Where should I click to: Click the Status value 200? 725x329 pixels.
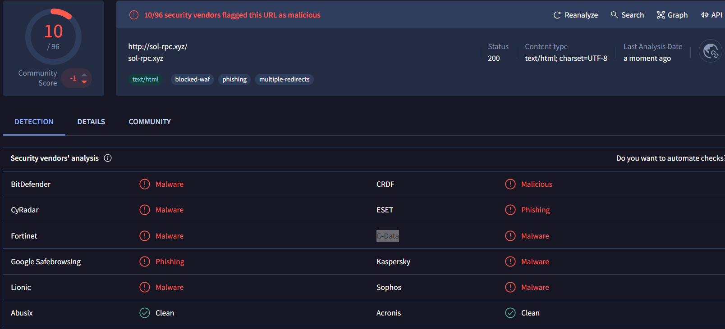click(x=494, y=58)
